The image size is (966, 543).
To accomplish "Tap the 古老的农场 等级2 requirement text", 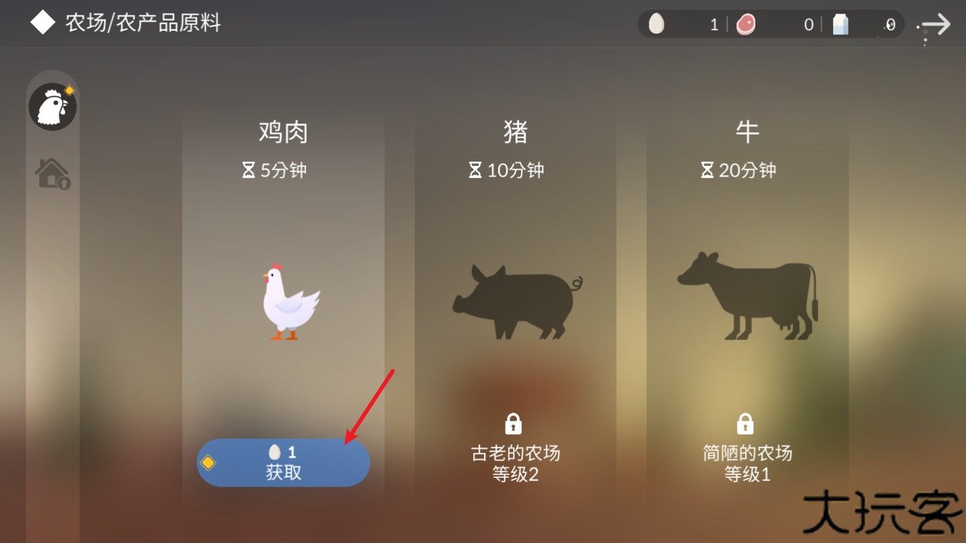I will pyautogui.click(x=516, y=464).
